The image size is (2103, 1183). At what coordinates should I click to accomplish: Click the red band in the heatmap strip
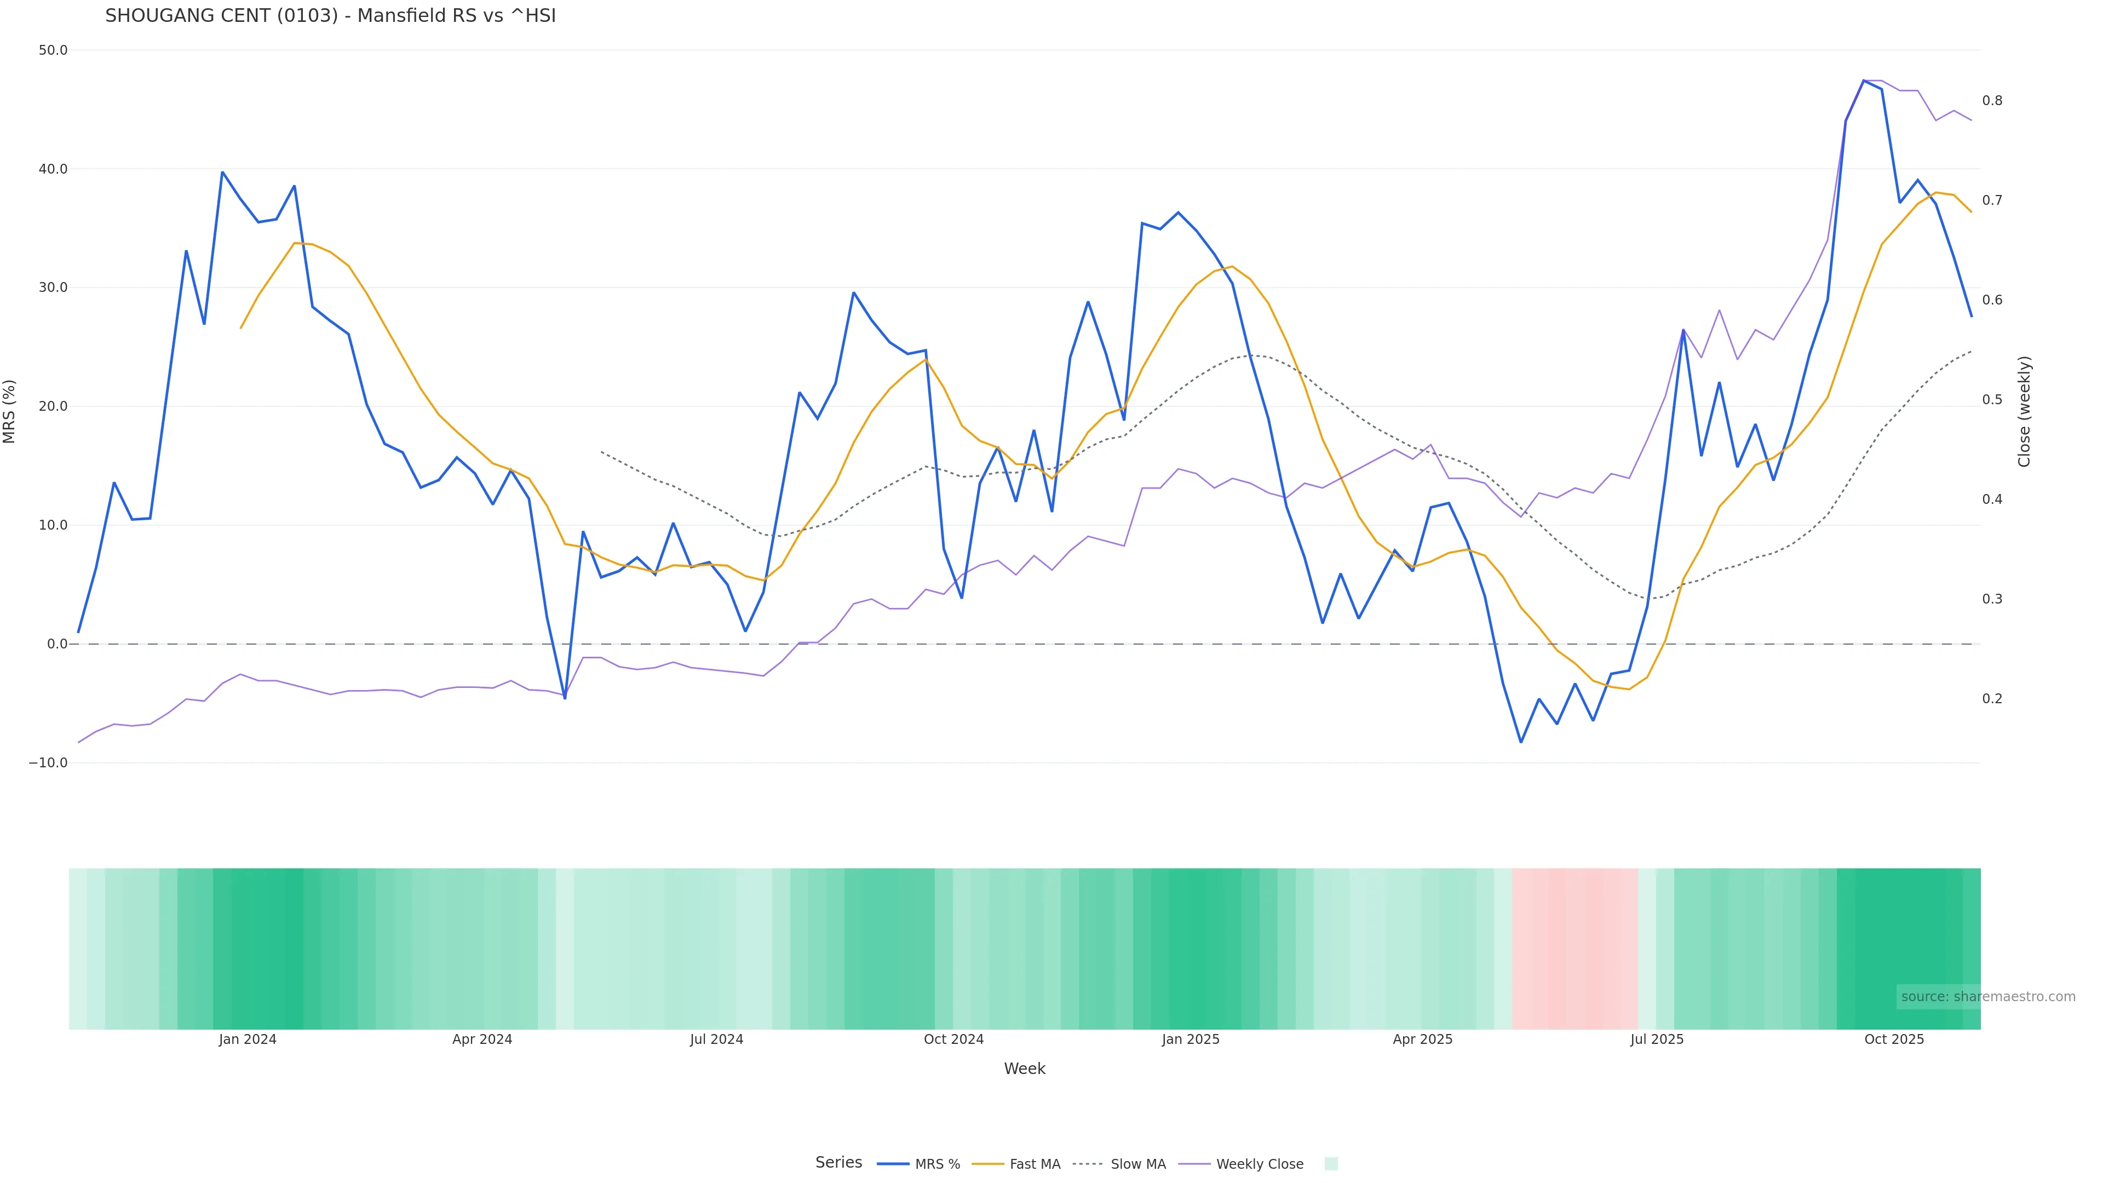[x=1574, y=948]
